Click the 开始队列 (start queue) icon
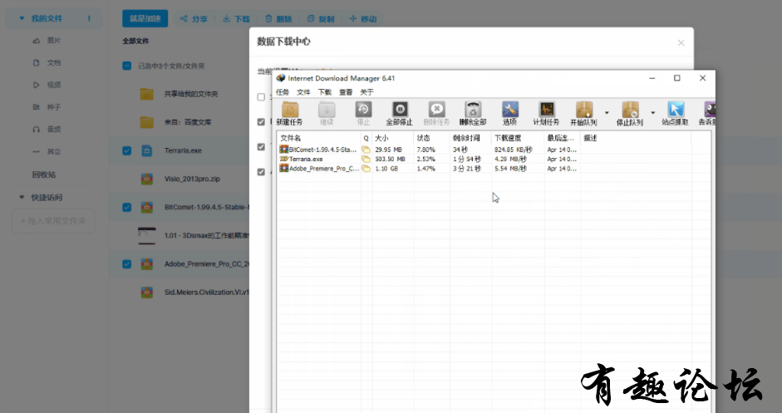 click(x=584, y=109)
